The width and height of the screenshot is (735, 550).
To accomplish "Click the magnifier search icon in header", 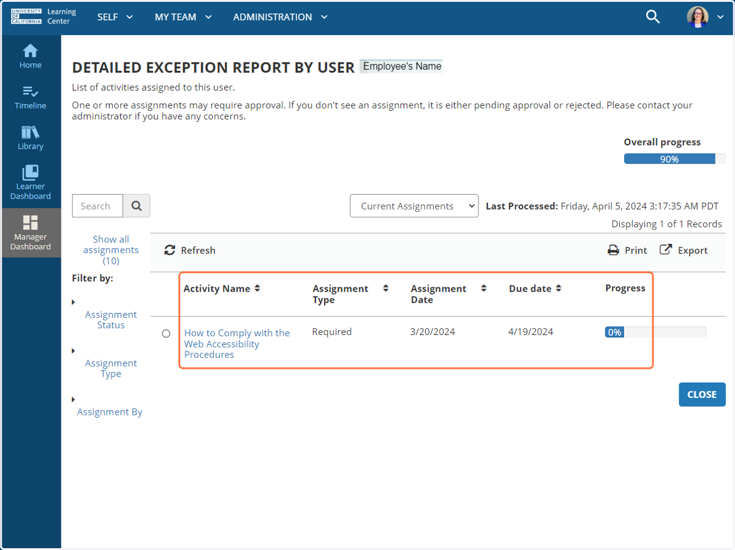I will pyautogui.click(x=653, y=17).
